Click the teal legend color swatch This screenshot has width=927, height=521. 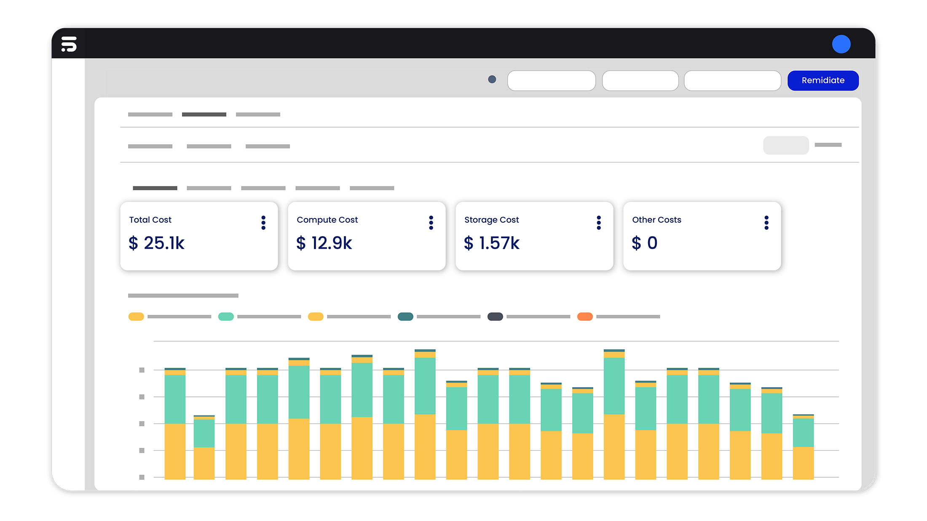405,316
